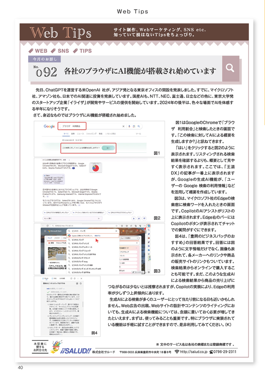Click the フィードバック button in figure 3
The width and height of the screenshot is (265, 376).
pyautogui.click(x=138, y=272)
